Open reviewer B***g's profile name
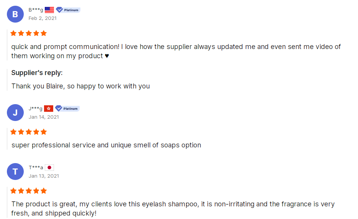Image resolution: width=358 pixels, height=219 pixels. point(36,10)
